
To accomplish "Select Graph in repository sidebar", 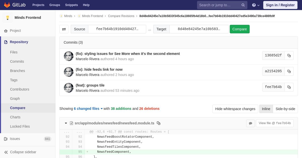I will 15,99.
